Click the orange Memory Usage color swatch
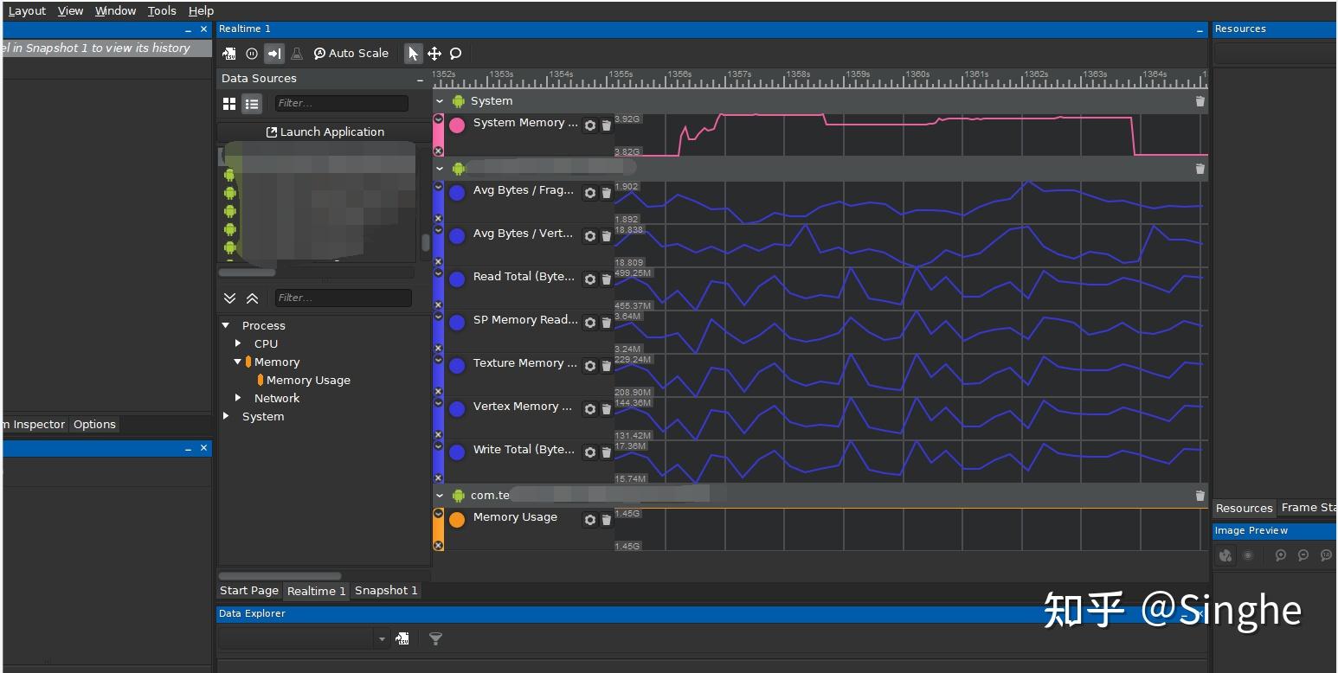The image size is (1338, 673). (457, 520)
